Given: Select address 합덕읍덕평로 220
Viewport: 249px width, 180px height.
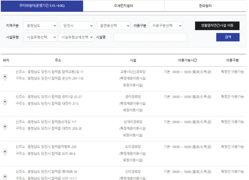Looking at the screenshot, I should [x=46, y=147].
